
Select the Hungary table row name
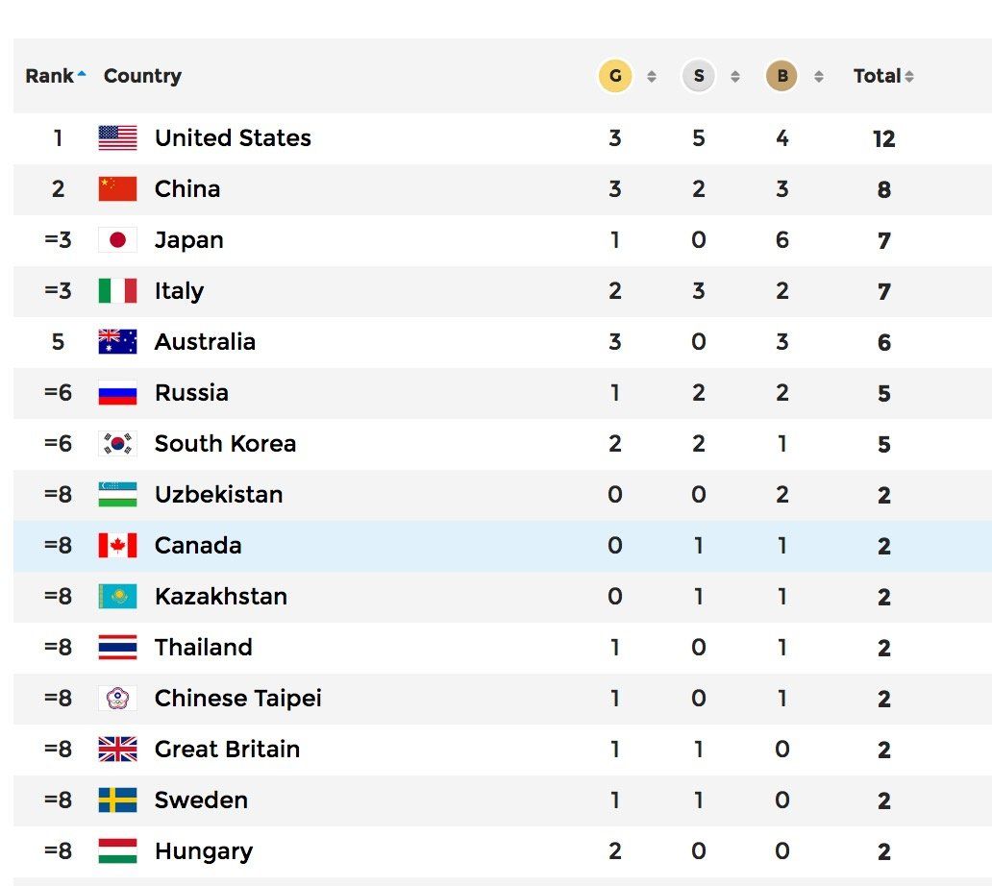click(203, 851)
